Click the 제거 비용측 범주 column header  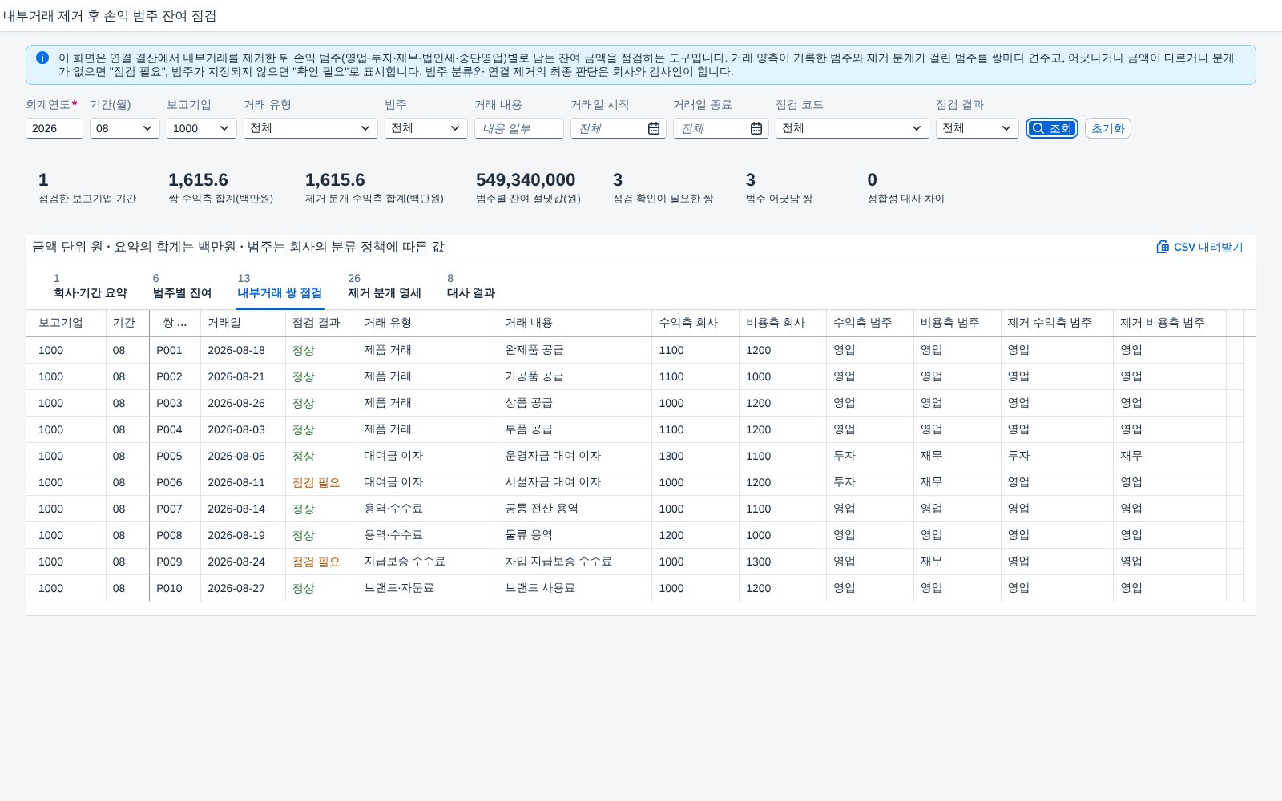point(1170,323)
